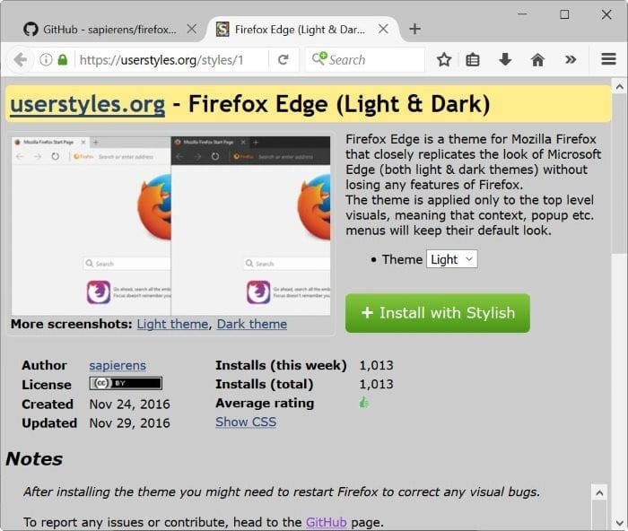Reload the page with refresh icon
The height and width of the screenshot is (531, 628).
tap(283, 60)
